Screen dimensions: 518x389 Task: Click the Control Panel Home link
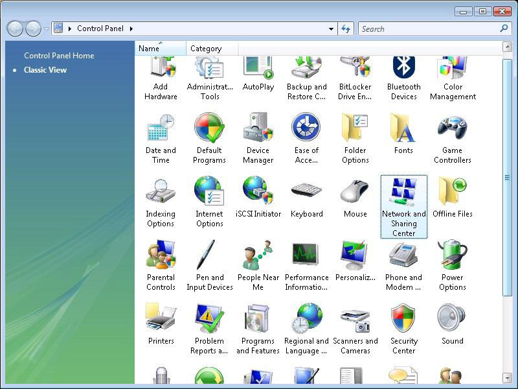click(x=59, y=56)
